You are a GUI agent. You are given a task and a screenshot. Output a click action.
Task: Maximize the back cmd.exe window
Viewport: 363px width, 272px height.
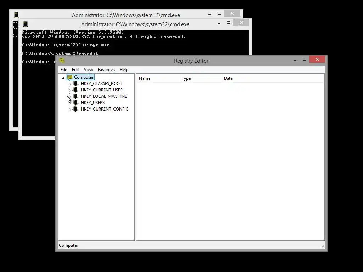click(x=219, y=13)
